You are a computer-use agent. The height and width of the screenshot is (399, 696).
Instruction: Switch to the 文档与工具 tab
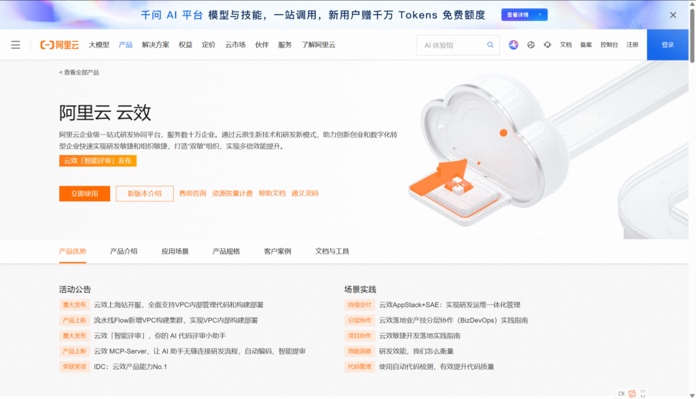(332, 251)
